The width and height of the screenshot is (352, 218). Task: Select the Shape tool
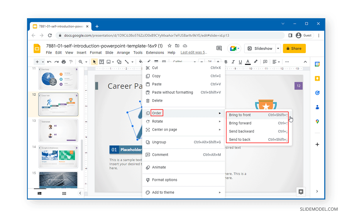click(119, 62)
